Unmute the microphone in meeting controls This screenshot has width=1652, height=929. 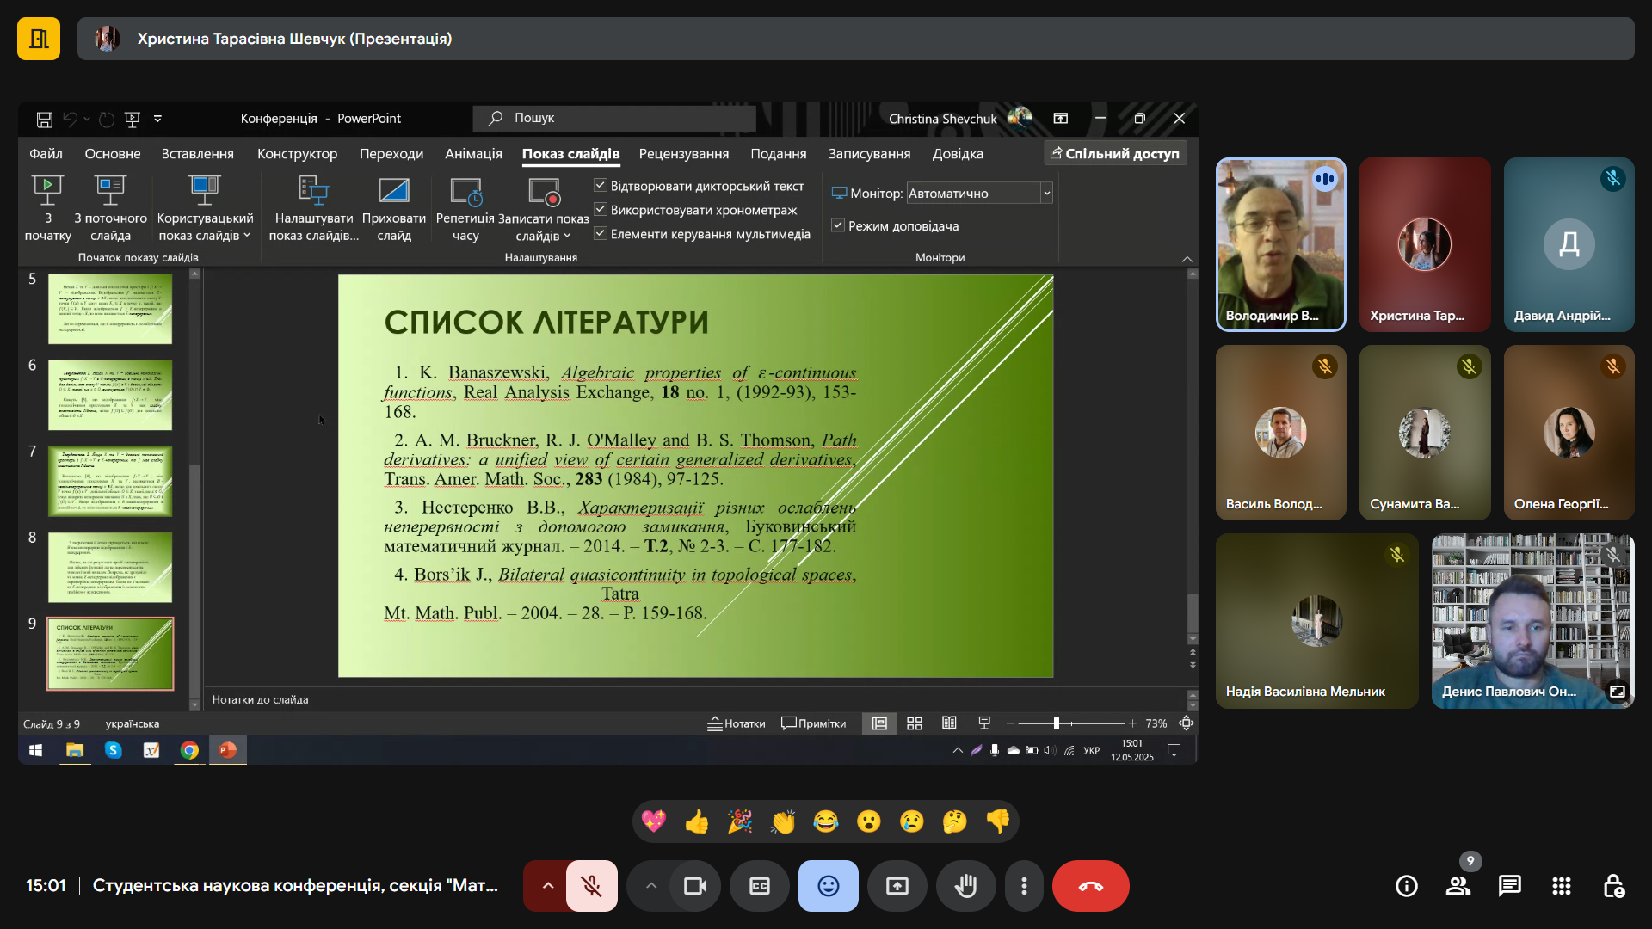592,886
